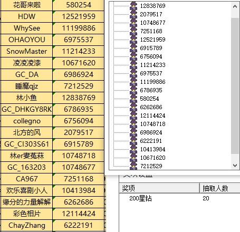The height and width of the screenshot is (232, 240).
Task: Click the avatar icon beside 7251168
Action: [133, 31]
